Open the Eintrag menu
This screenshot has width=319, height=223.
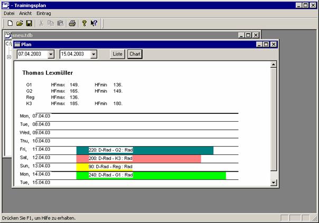click(x=44, y=13)
